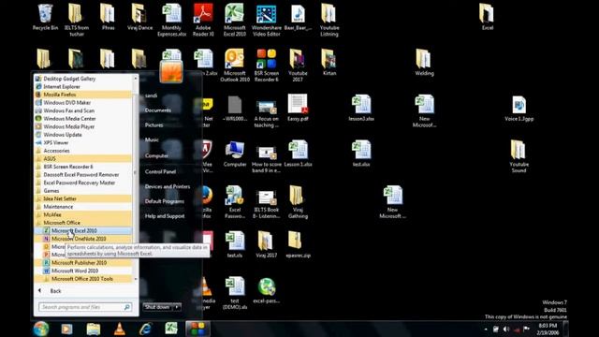Open Documents from Start menu right pane

[158, 110]
